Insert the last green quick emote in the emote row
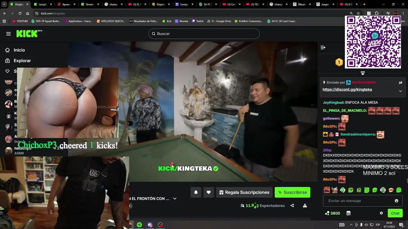 (399, 190)
